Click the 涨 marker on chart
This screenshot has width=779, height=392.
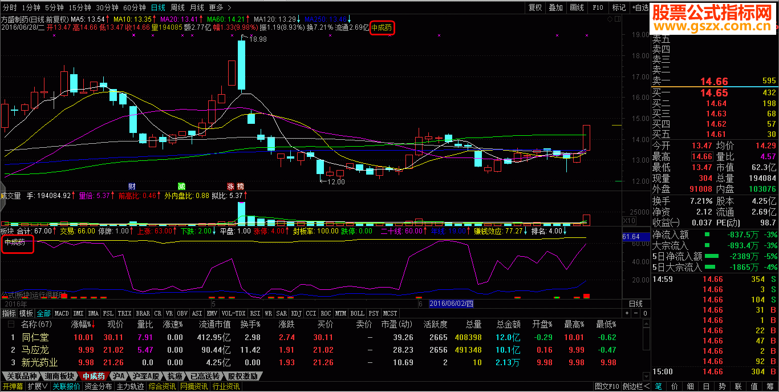[x=231, y=186]
